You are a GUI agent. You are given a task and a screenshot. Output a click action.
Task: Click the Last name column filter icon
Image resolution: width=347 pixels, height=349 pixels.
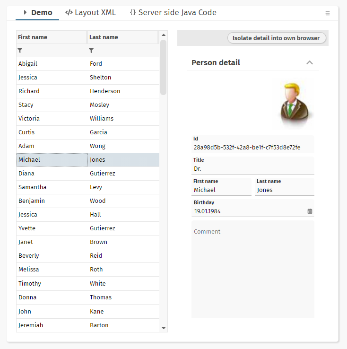tap(91, 50)
